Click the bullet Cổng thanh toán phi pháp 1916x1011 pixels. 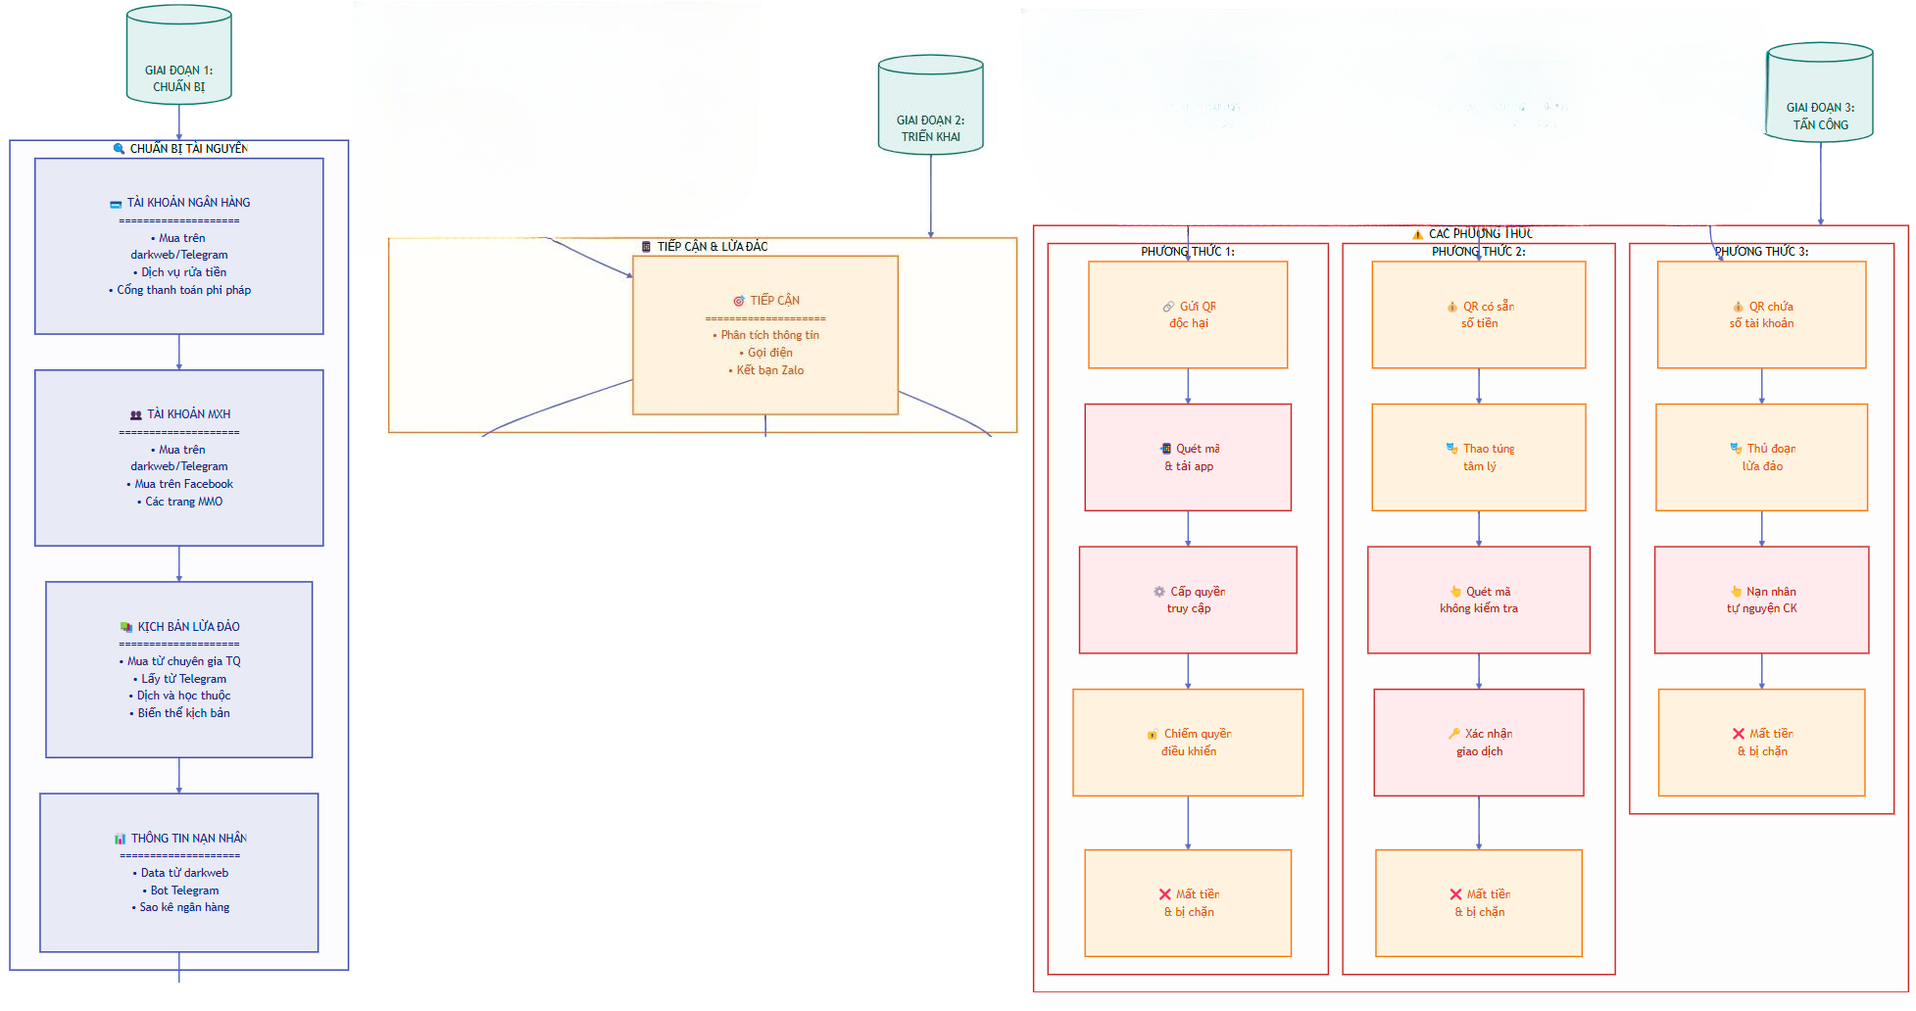click(179, 290)
